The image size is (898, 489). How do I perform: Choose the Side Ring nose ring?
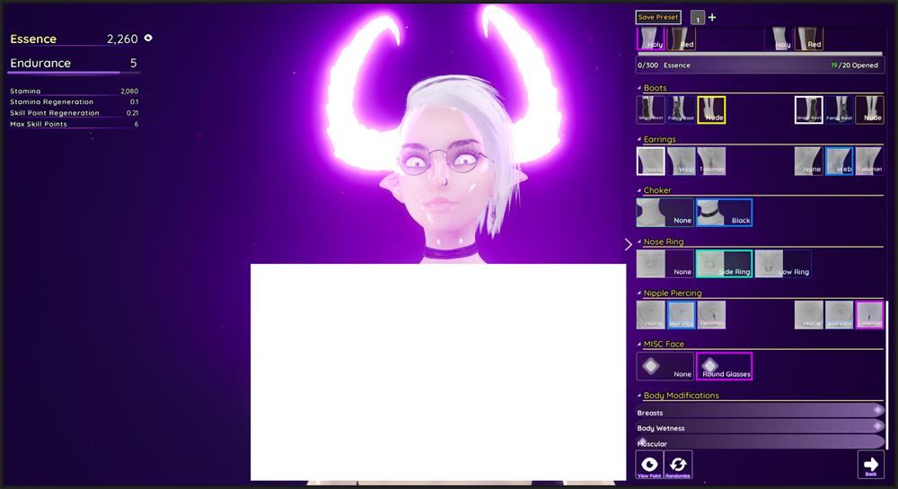pos(724,264)
